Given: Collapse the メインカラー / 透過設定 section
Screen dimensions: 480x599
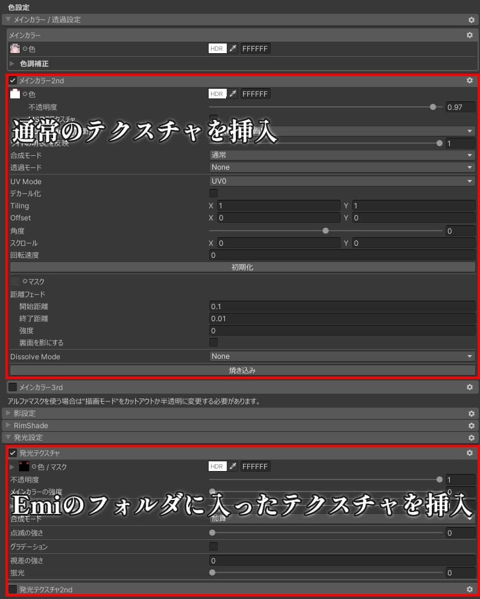Looking at the screenshot, I should tap(8, 19).
